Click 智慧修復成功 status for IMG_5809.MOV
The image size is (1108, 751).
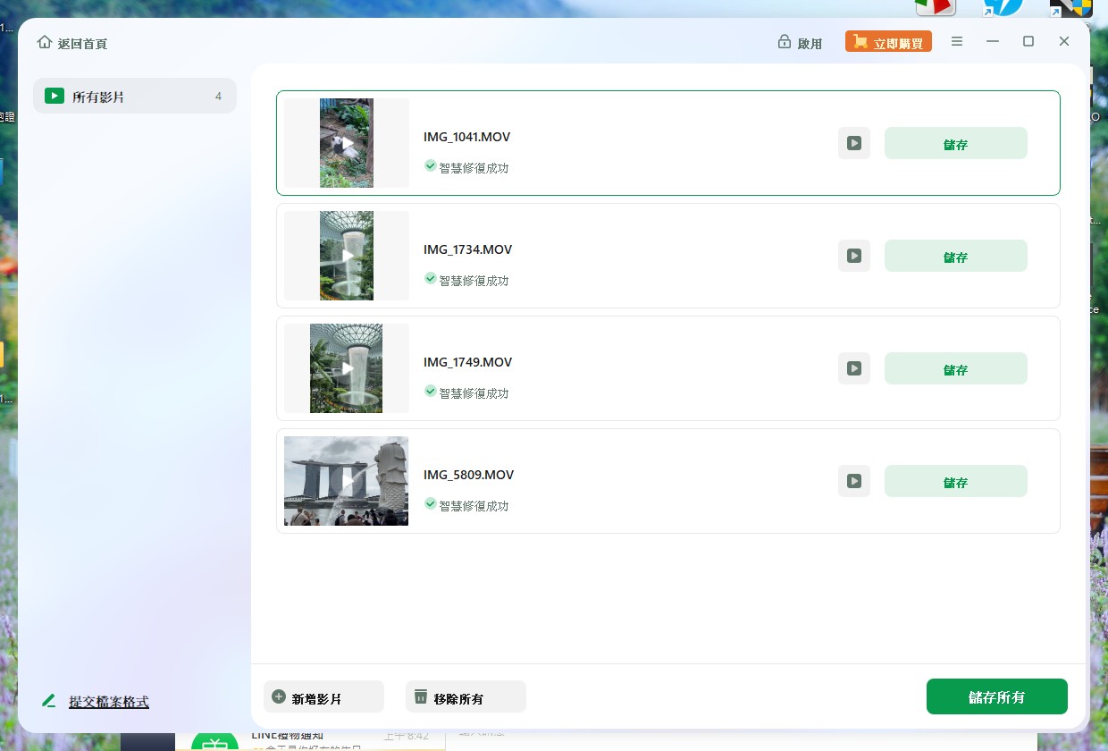(474, 506)
